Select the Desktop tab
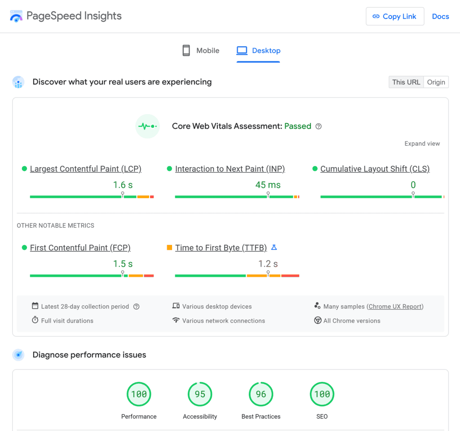460x431 pixels. 258,50
